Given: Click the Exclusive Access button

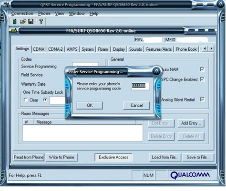Looking at the screenshot, I should pyautogui.click(x=113, y=157).
